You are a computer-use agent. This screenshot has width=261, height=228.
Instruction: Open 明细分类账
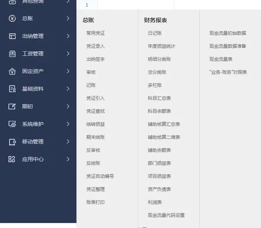pyautogui.click(x=159, y=59)
